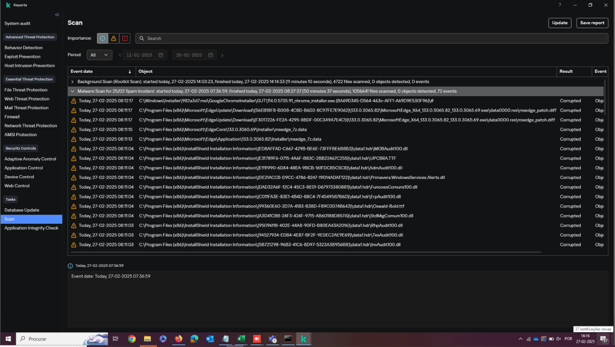The width and height of the screenshot is (615, 347).
Task: Select the ErpAudit100.dll object path
Action: [x=270, y=197]
